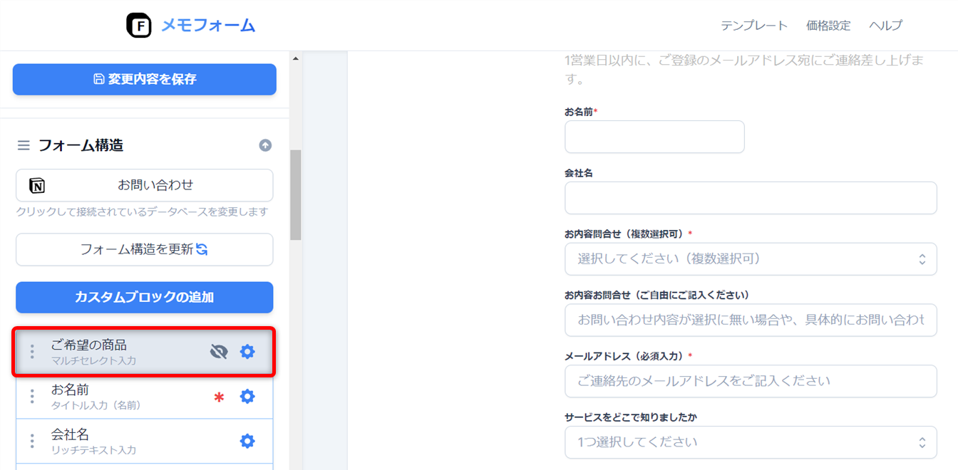The width and height of the screenshot is (958, 470).
Task: Toggle visibility eye icon for ご希望の商品
Action: coord(219,352)
